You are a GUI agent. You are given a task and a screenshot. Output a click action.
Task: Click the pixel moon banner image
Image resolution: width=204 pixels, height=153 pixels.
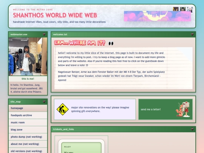(157, 16)
